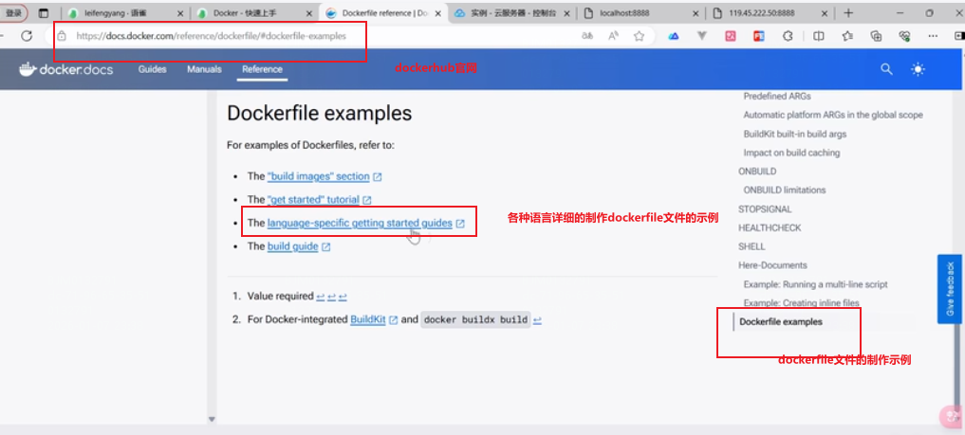Jump to HEALTHCHECK in sidebar
Viewport: 965px width, 435px height.
[770, 228]
